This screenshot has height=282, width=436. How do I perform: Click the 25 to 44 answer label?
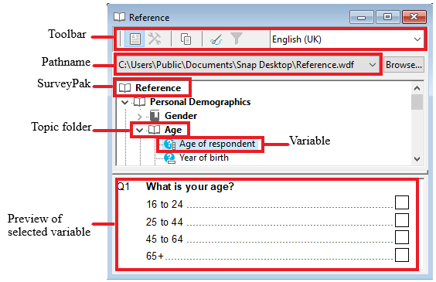coord(165,222)
